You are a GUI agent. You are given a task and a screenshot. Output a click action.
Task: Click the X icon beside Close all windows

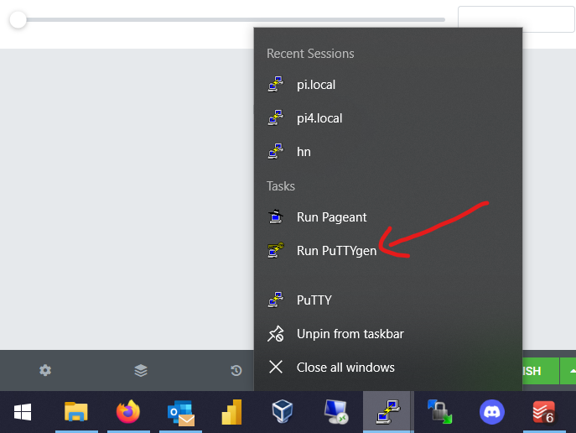276,367
